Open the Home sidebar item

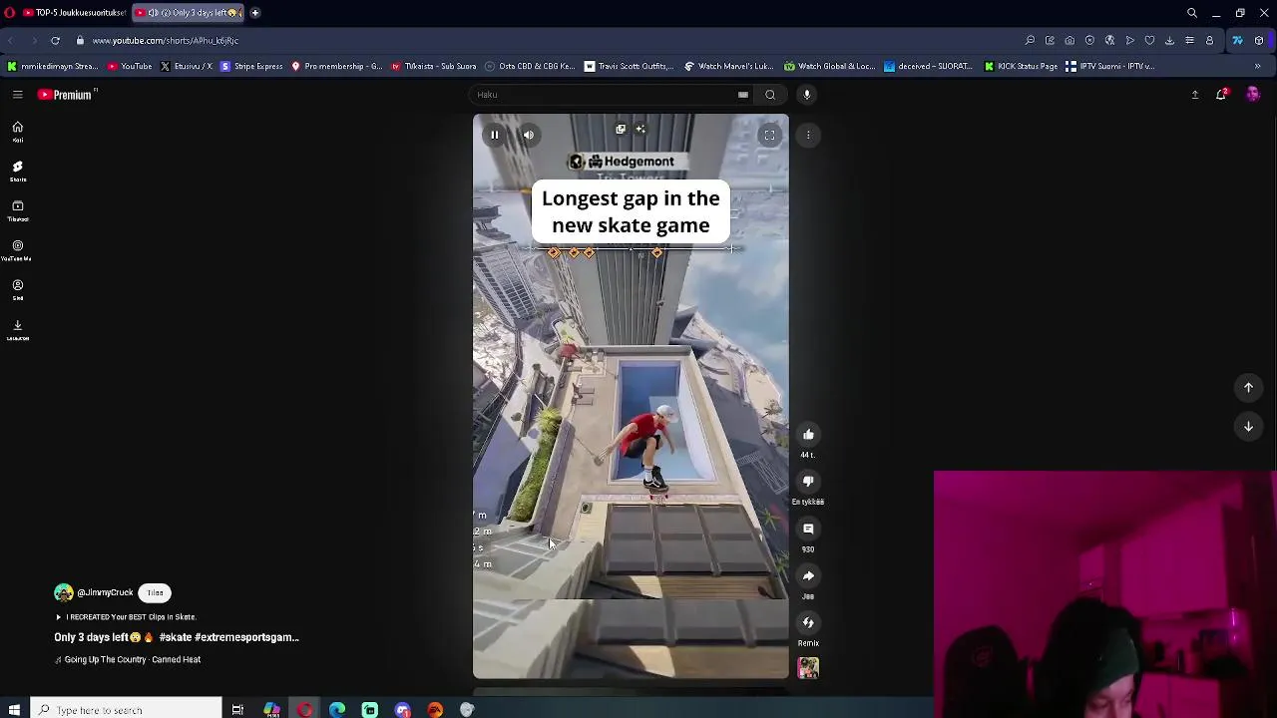[17, 131]
